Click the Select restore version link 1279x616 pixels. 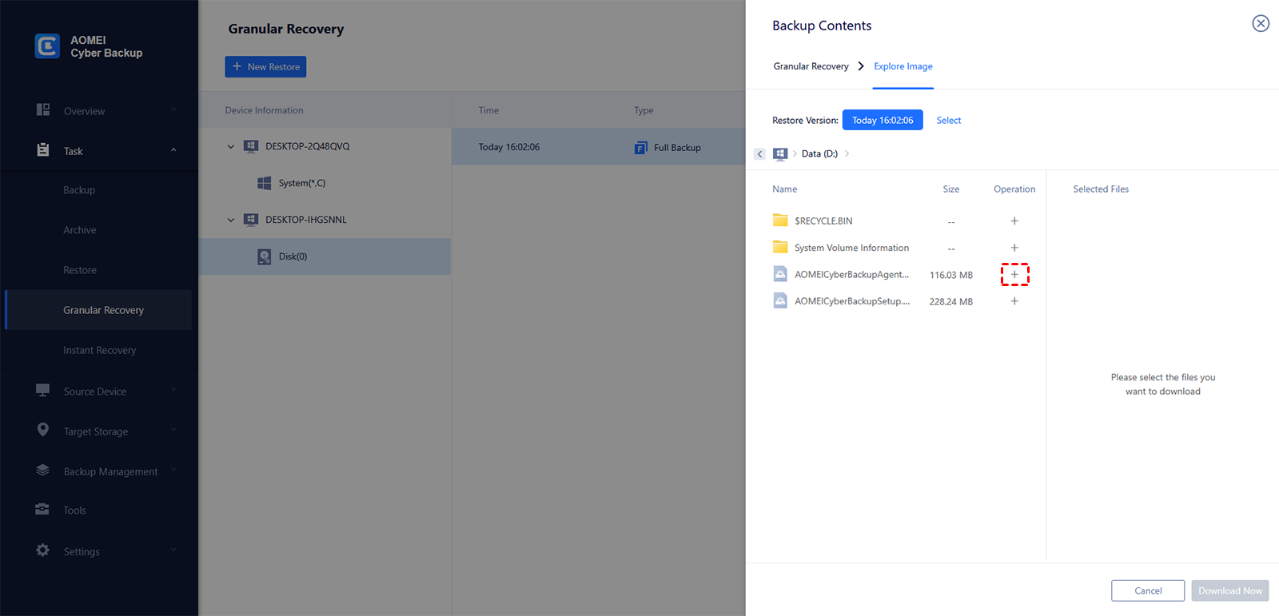[x=948, y=121]
